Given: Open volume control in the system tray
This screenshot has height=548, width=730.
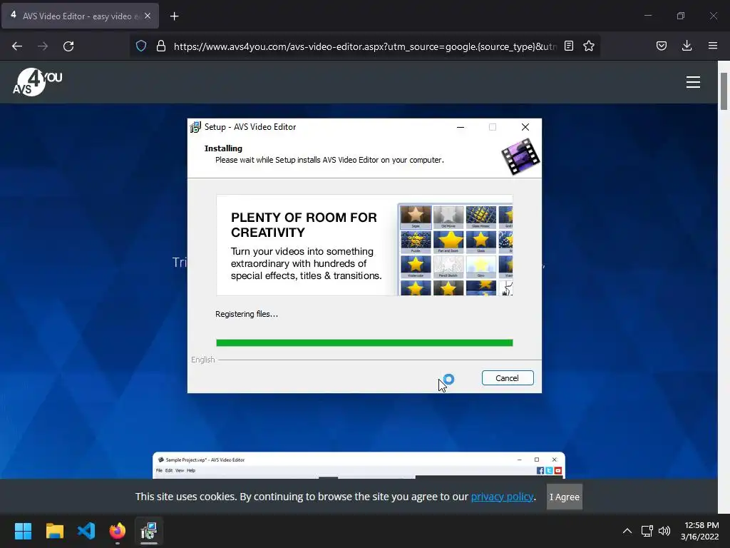Looking at the screenshot, I should tap(664, 531).
